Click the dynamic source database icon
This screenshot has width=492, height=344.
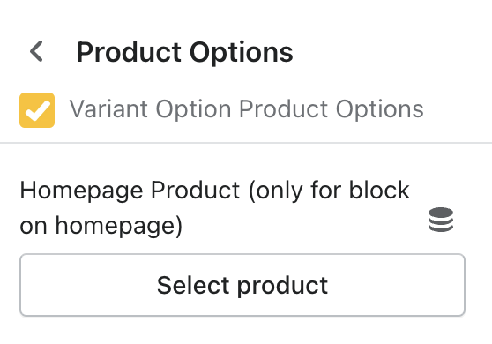pos(441,220)
